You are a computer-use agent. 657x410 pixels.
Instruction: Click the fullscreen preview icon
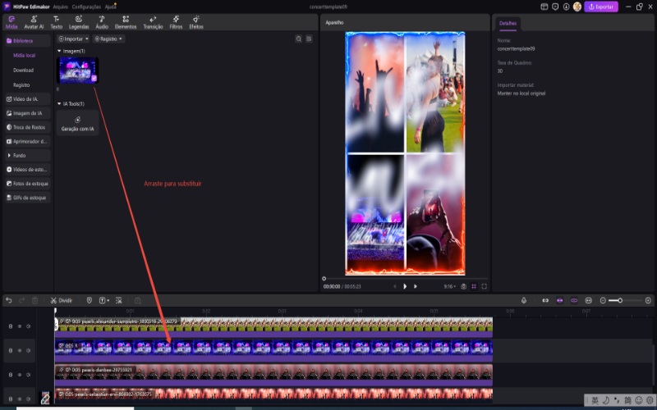[x=485, y=286]
